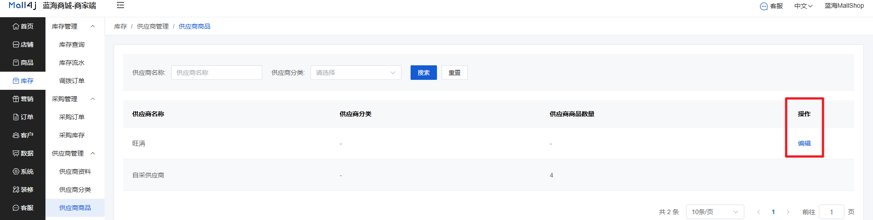The width and height of the screenshot is (873, 220).
Task: Select page 1 in pagination
Action: click(773, 212)
